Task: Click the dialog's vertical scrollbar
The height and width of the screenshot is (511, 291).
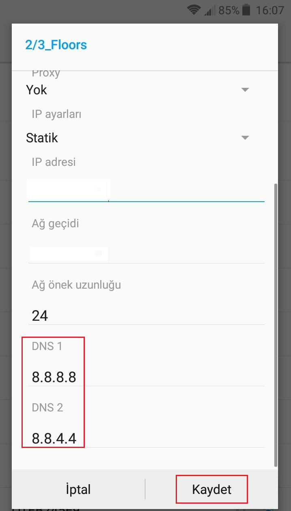Action: (x=276, y=324)
